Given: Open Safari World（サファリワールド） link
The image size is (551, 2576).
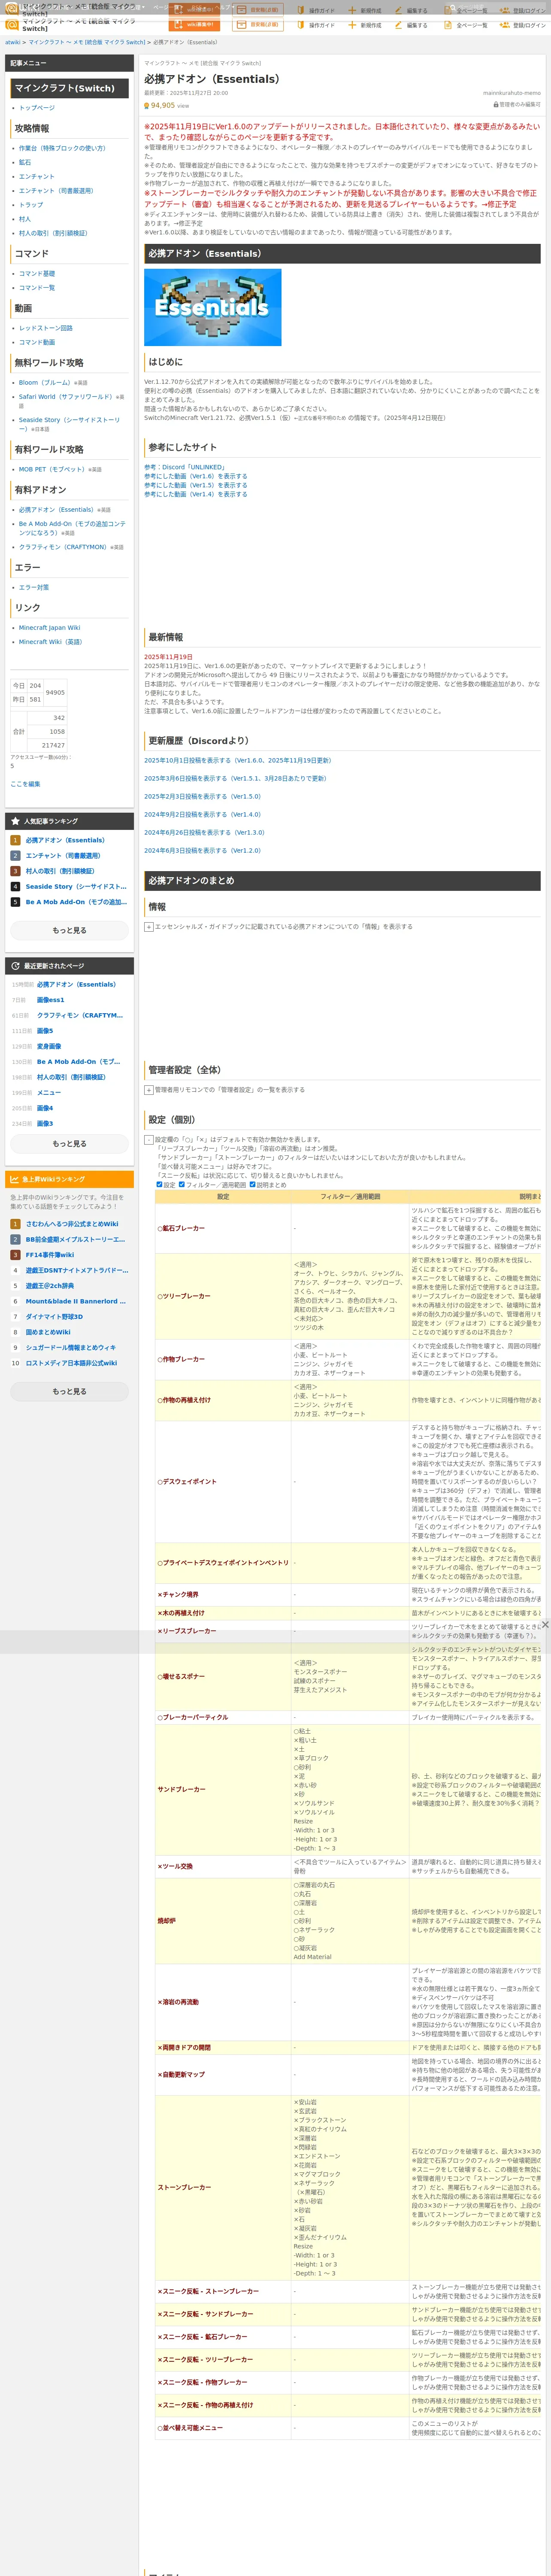Looking at the screenshot, I should pyautogui.click(x=66, y=397).
